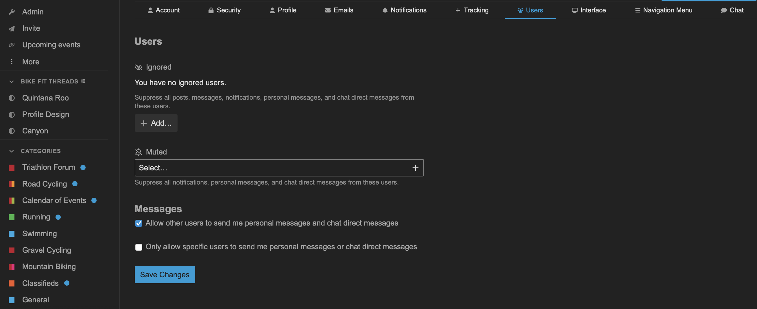Uncheck allow other users to send messages
This screenshot has height=309, width=757.
(139, 223)
